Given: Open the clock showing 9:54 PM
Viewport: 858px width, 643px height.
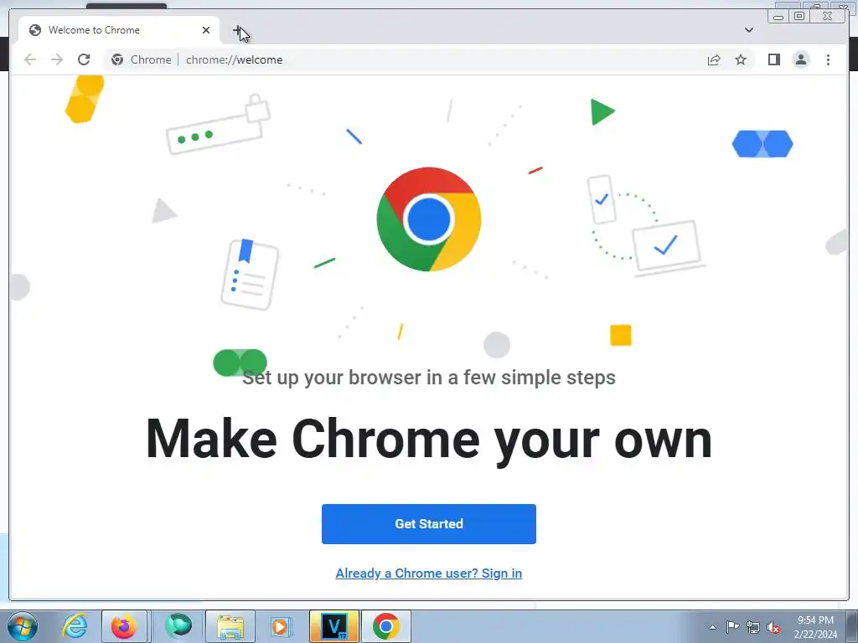Looking at the screenshot, I should (x=815, y=627).
